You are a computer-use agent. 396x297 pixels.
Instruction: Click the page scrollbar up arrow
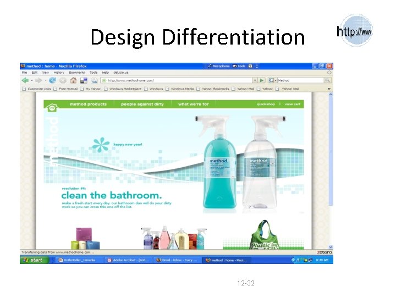click(x=331, y=95)
